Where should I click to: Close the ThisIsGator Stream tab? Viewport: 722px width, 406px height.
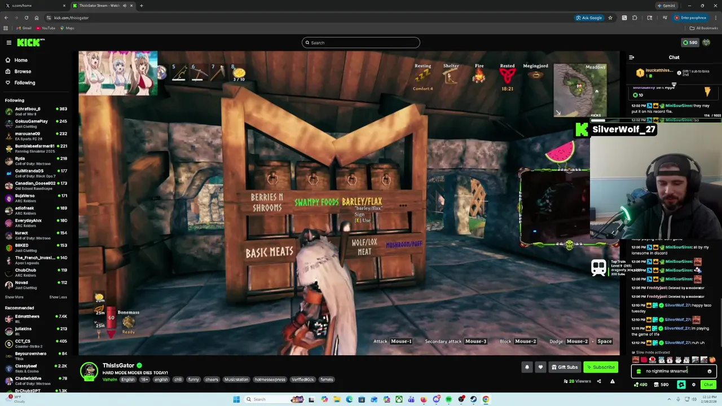(x=131, y=6)
